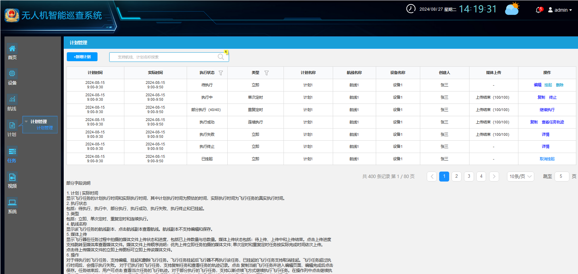578x274 pixels.
Task: Select page 4 in pagination
Action: point(481,176)
